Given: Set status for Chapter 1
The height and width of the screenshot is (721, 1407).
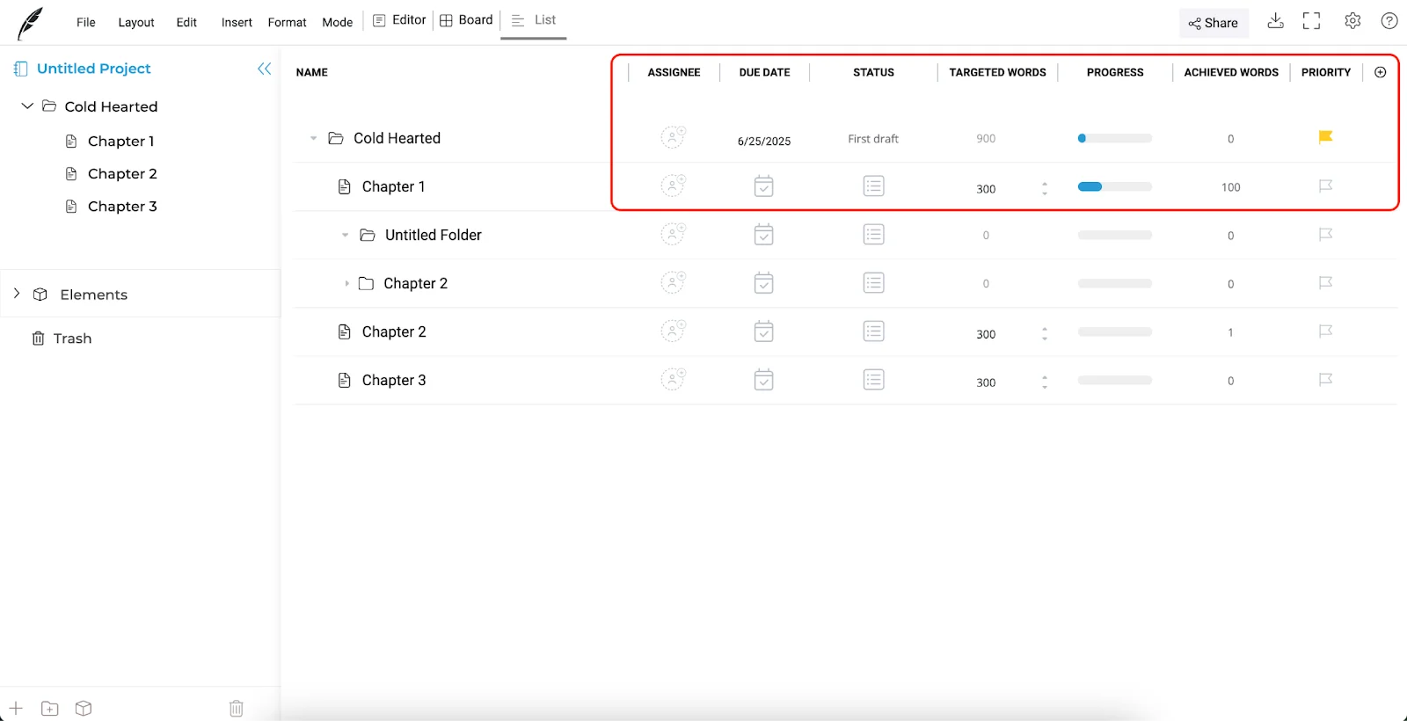Looking at the screenshot, I should coord(873,186).
